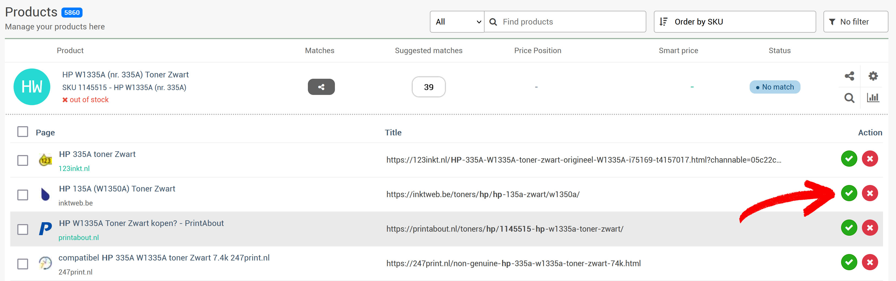Image resolution: width=896 pixels, height=281 pixels.
Task: Approve the 123inkt.nl match with green checkmark
Action: 849,159
